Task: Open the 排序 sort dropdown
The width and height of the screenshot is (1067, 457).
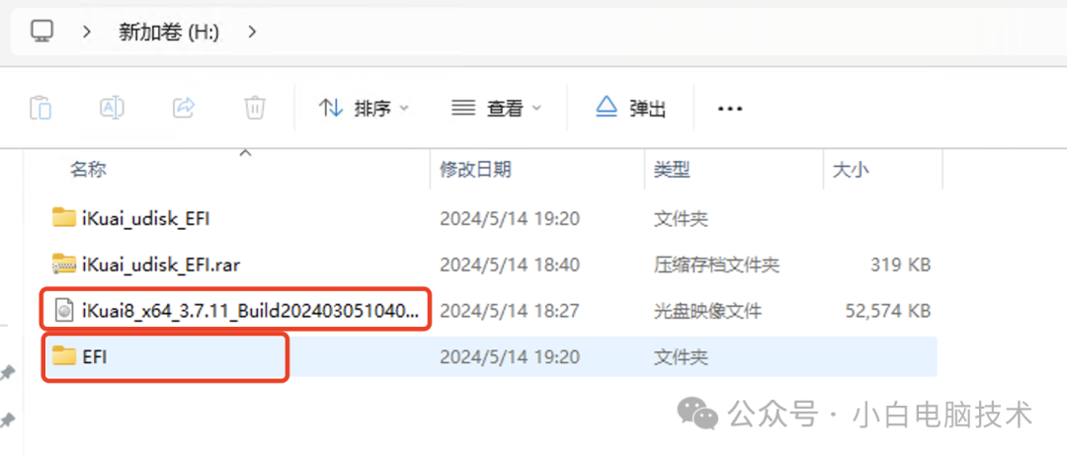Action: (364, 108)
